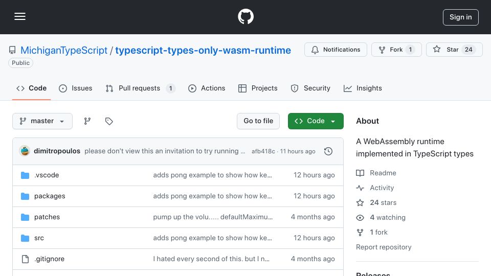Open the Pull requests tab

140,88
